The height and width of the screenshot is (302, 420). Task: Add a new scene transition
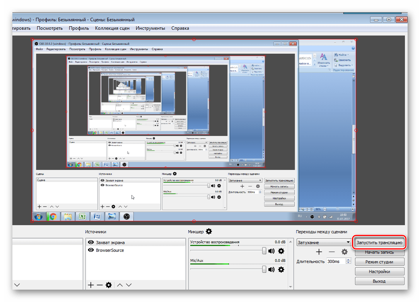tap(319, 252)
